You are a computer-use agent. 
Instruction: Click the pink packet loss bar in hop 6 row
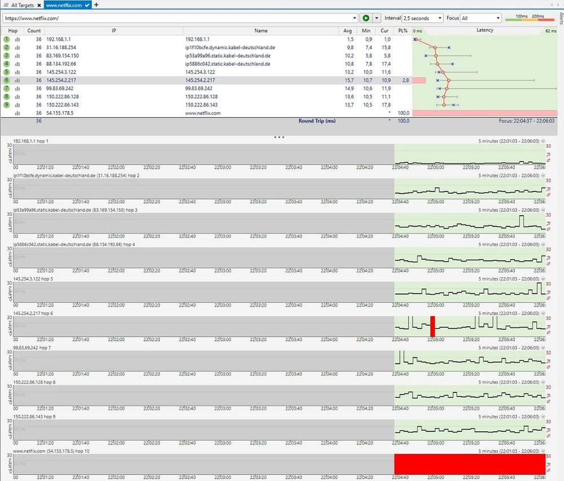click(x=419, y=80)
